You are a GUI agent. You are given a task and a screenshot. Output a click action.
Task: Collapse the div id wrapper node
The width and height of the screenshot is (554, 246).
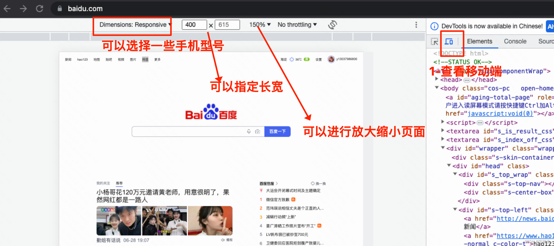443,147
